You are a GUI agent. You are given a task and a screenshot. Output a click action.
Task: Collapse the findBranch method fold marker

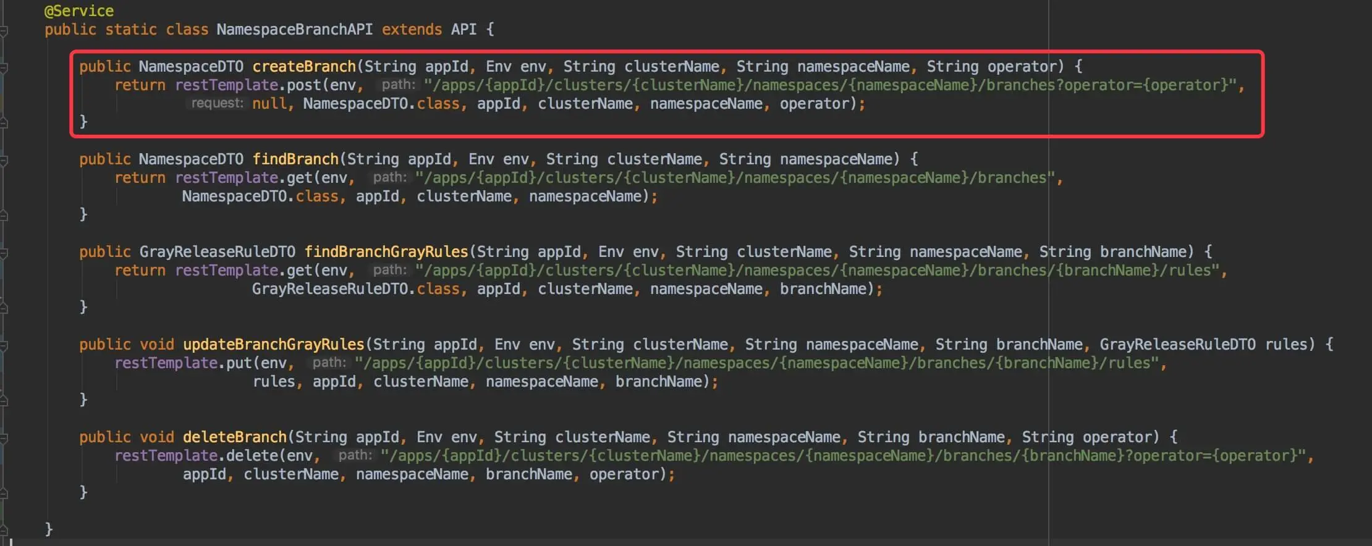4,160
